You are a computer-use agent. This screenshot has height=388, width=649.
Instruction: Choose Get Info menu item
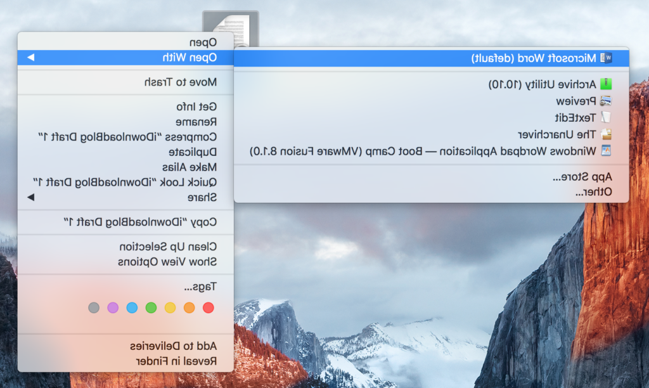(x=196, y=107)
